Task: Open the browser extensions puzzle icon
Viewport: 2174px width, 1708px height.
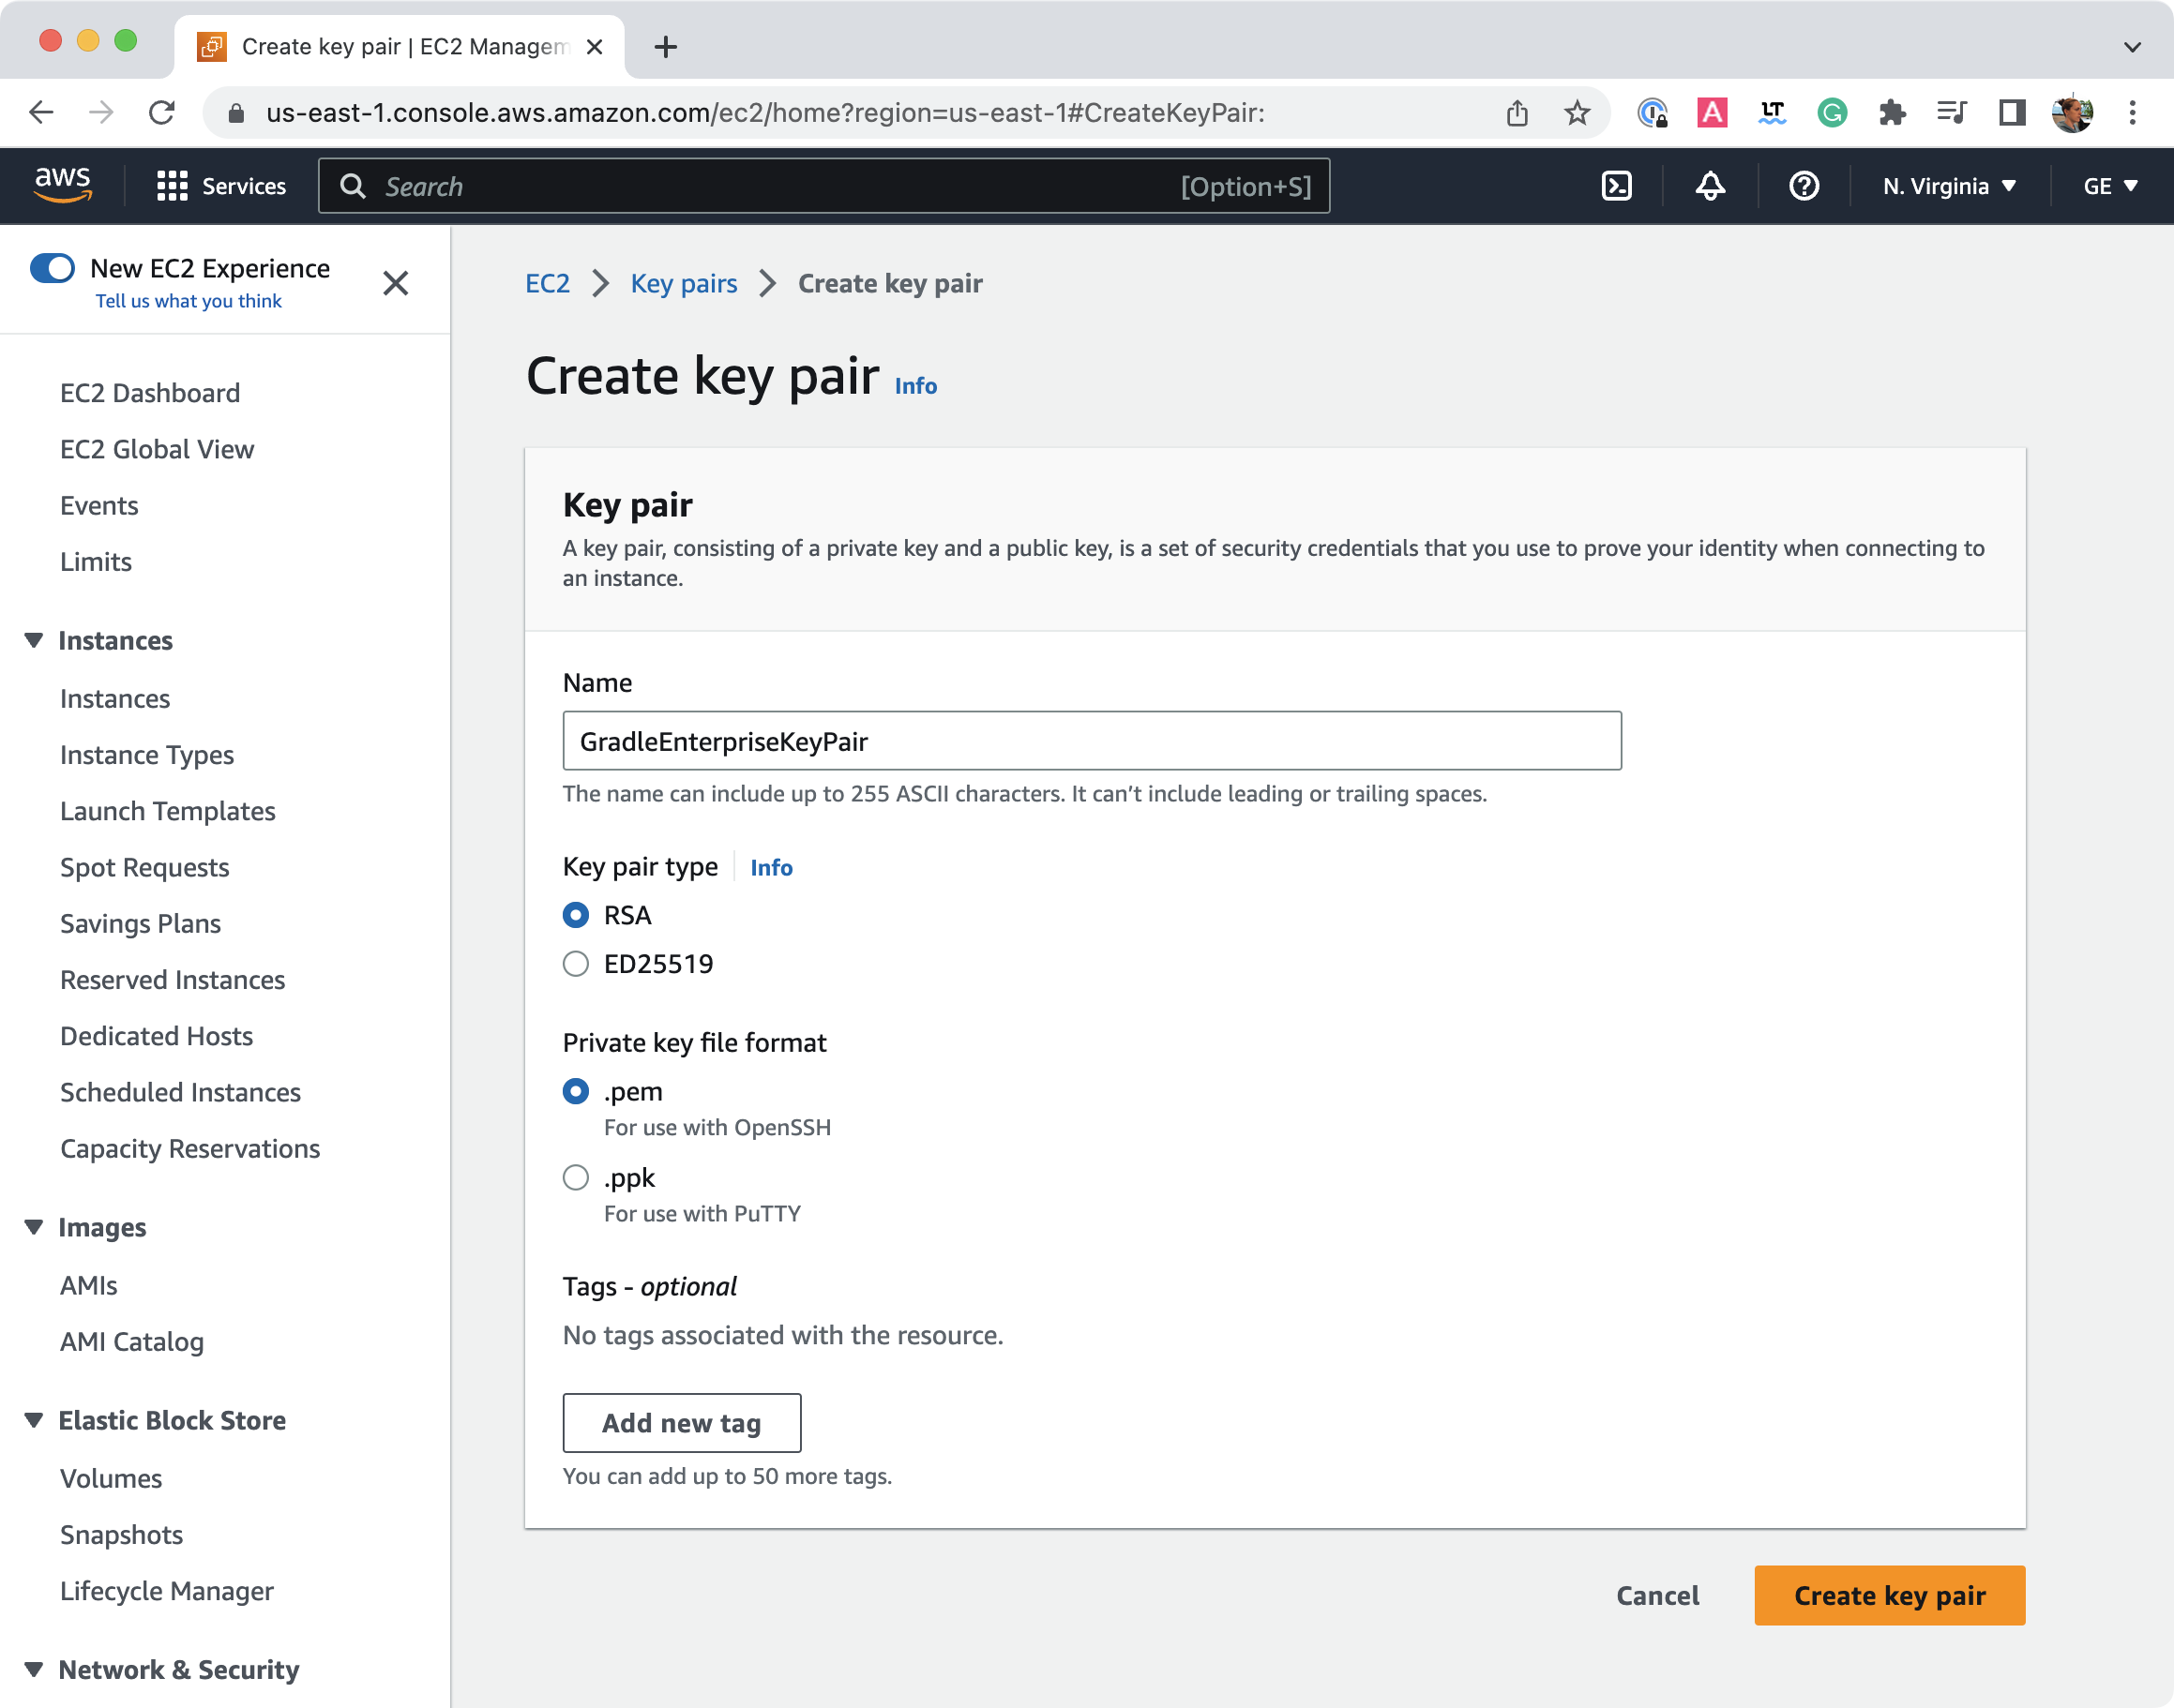Action: click(x=1894, y=113)
